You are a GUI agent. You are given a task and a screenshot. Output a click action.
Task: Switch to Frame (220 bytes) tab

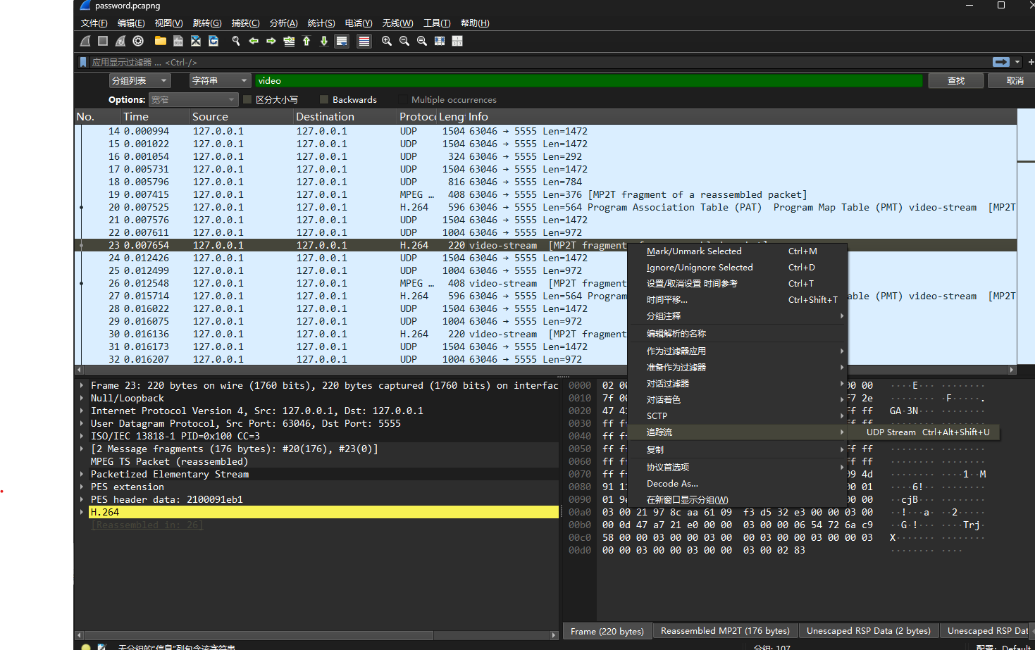click(607, 631)
